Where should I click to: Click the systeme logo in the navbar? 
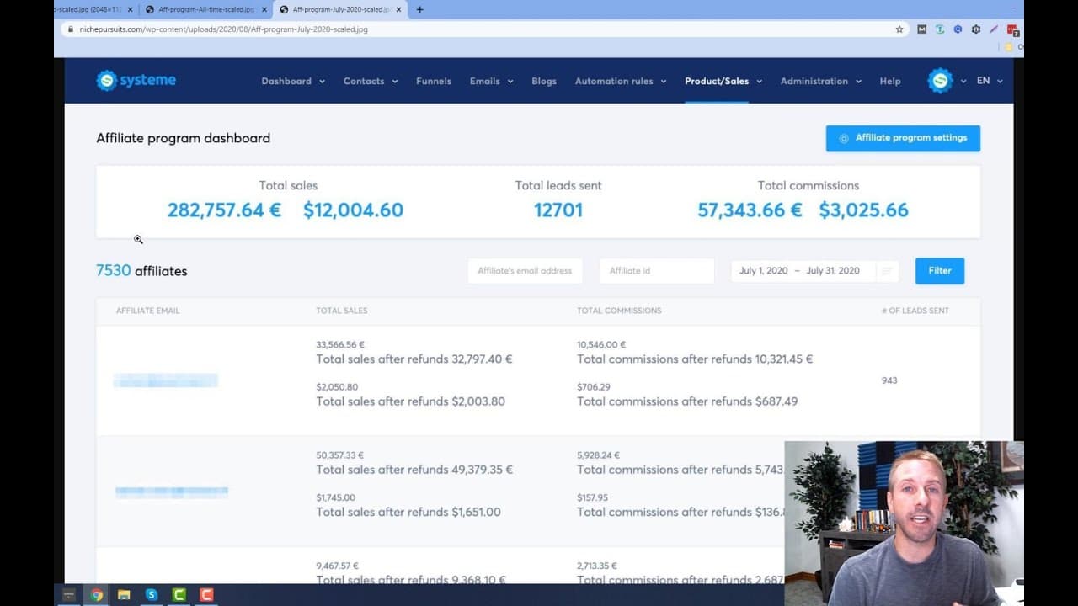[x=136, y=81]
